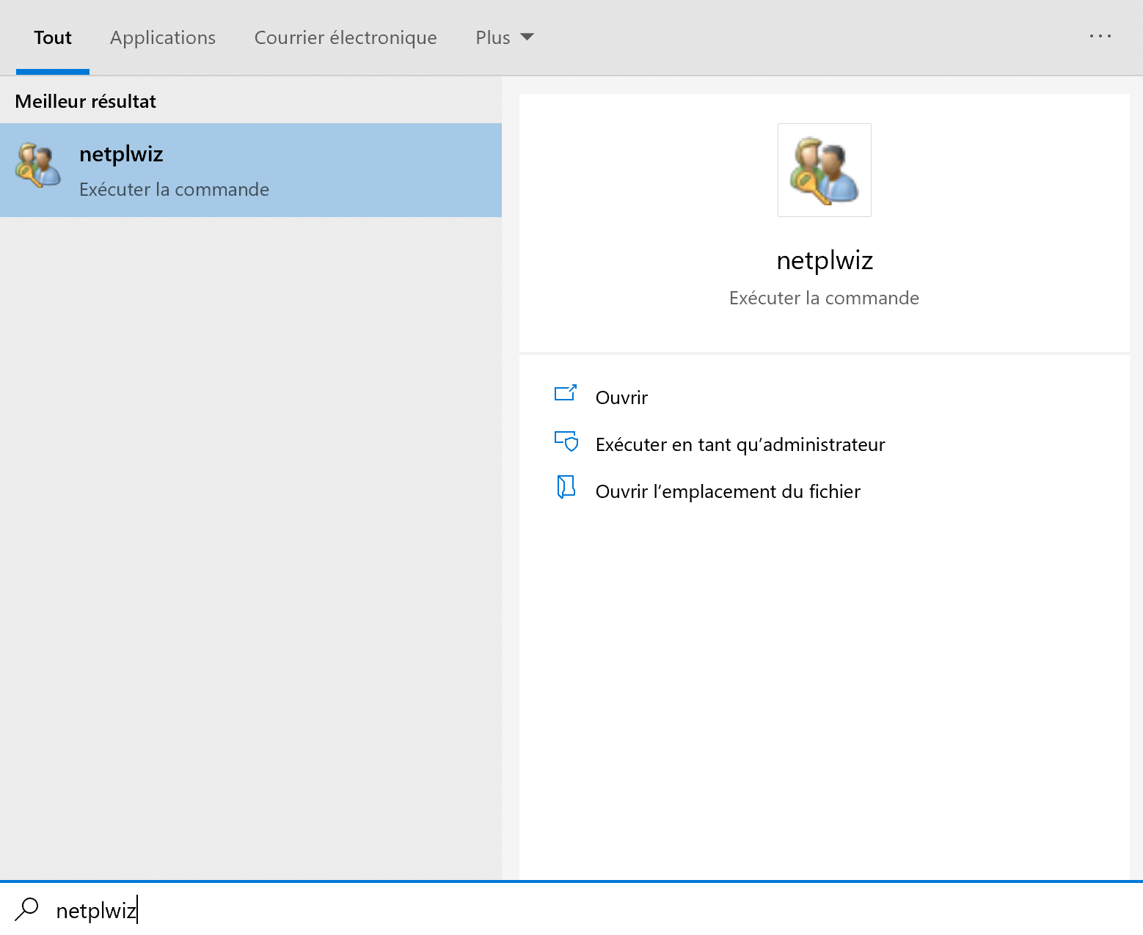Open the Courrier électronique tab
The image size is (1143, 935).
click(x=346, y=38)
